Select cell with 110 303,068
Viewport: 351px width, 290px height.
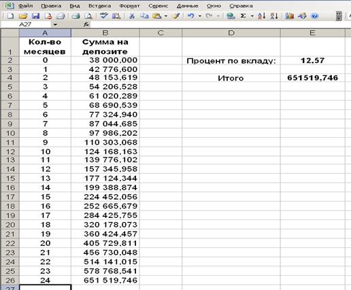(x=105, y=143)
